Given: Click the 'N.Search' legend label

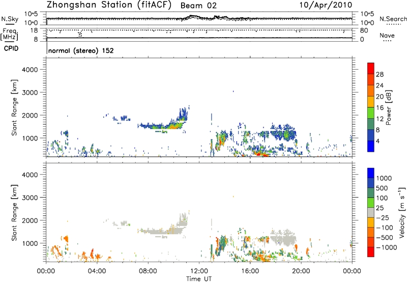Looking at the screenshot, I should [x=393, y=19].
